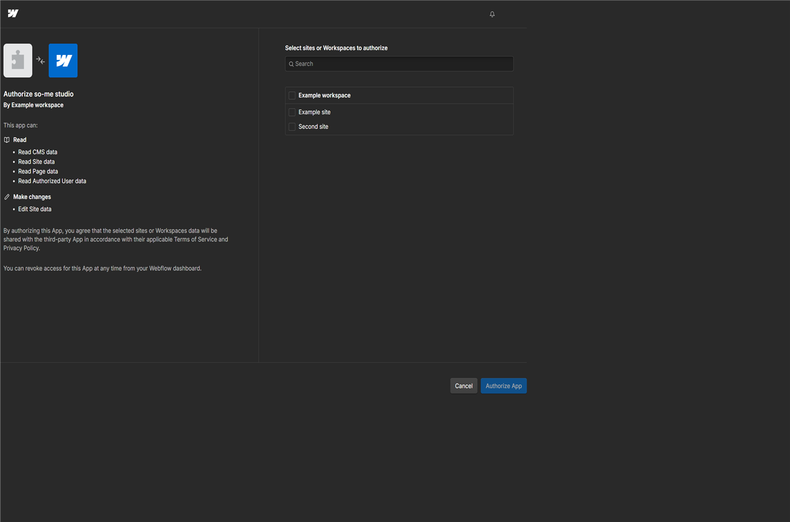Image resolution: width=790 pixels, height=522 pixels.
Task: Click the Webflow logo in the header
Action: (x=13, y=14)
